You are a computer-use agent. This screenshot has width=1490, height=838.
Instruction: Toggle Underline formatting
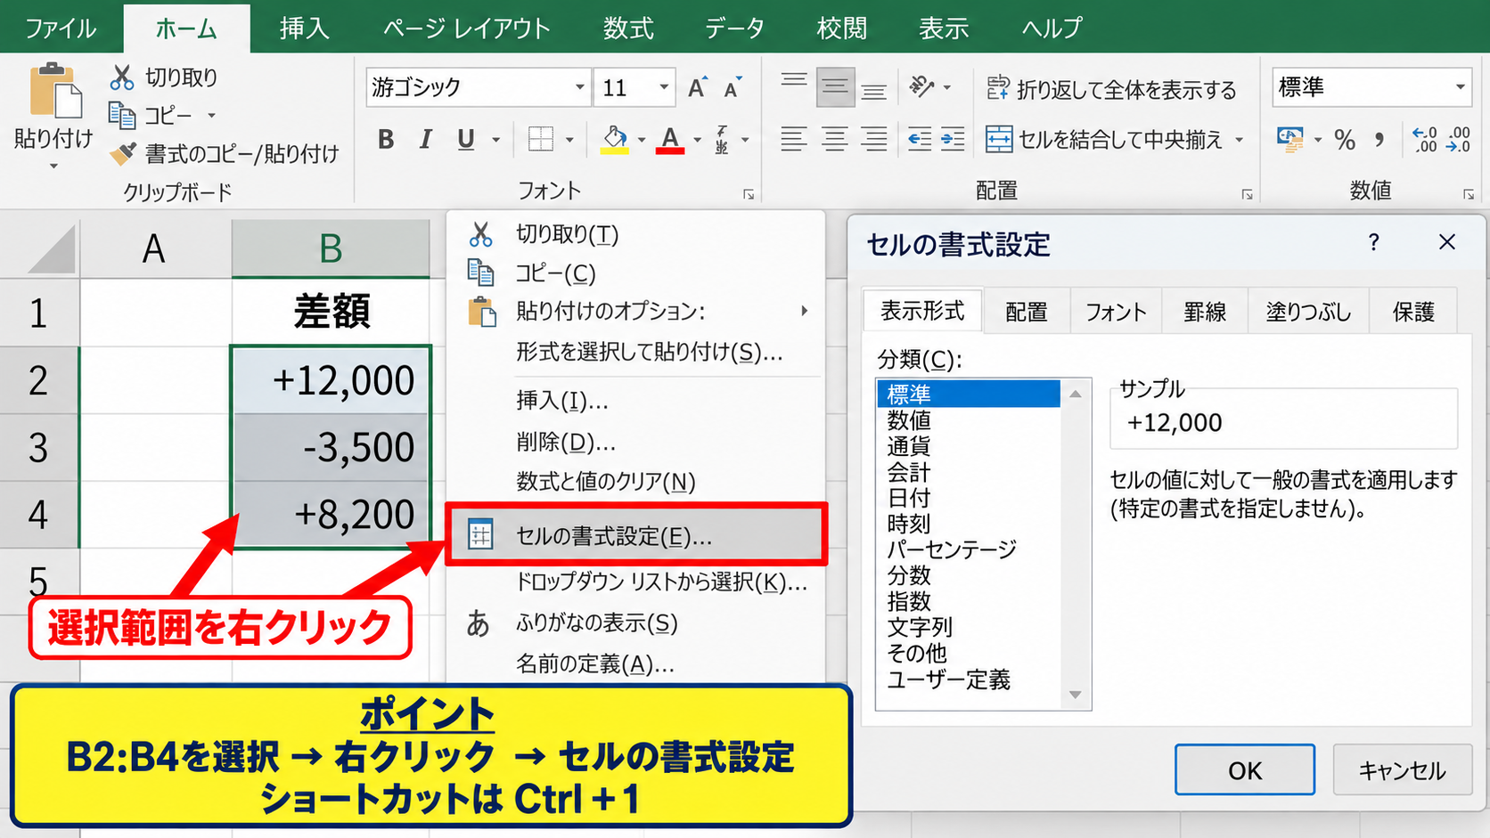click(x=465, y=139)
